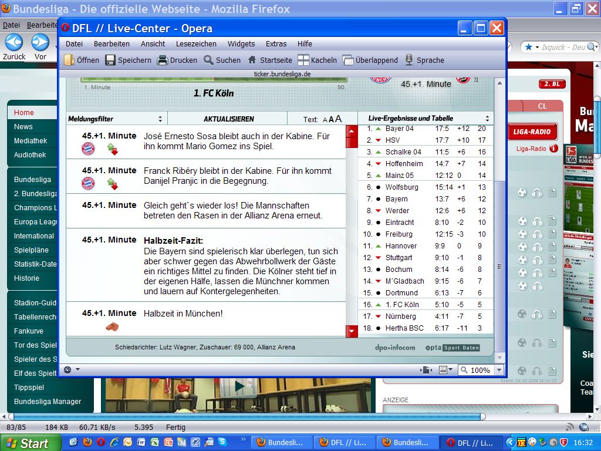Click the Opera logo in the title bar

click(x=65, y=28)
